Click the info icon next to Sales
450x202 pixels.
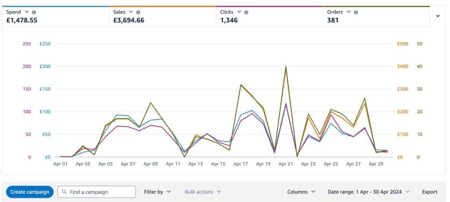(138, 12)
